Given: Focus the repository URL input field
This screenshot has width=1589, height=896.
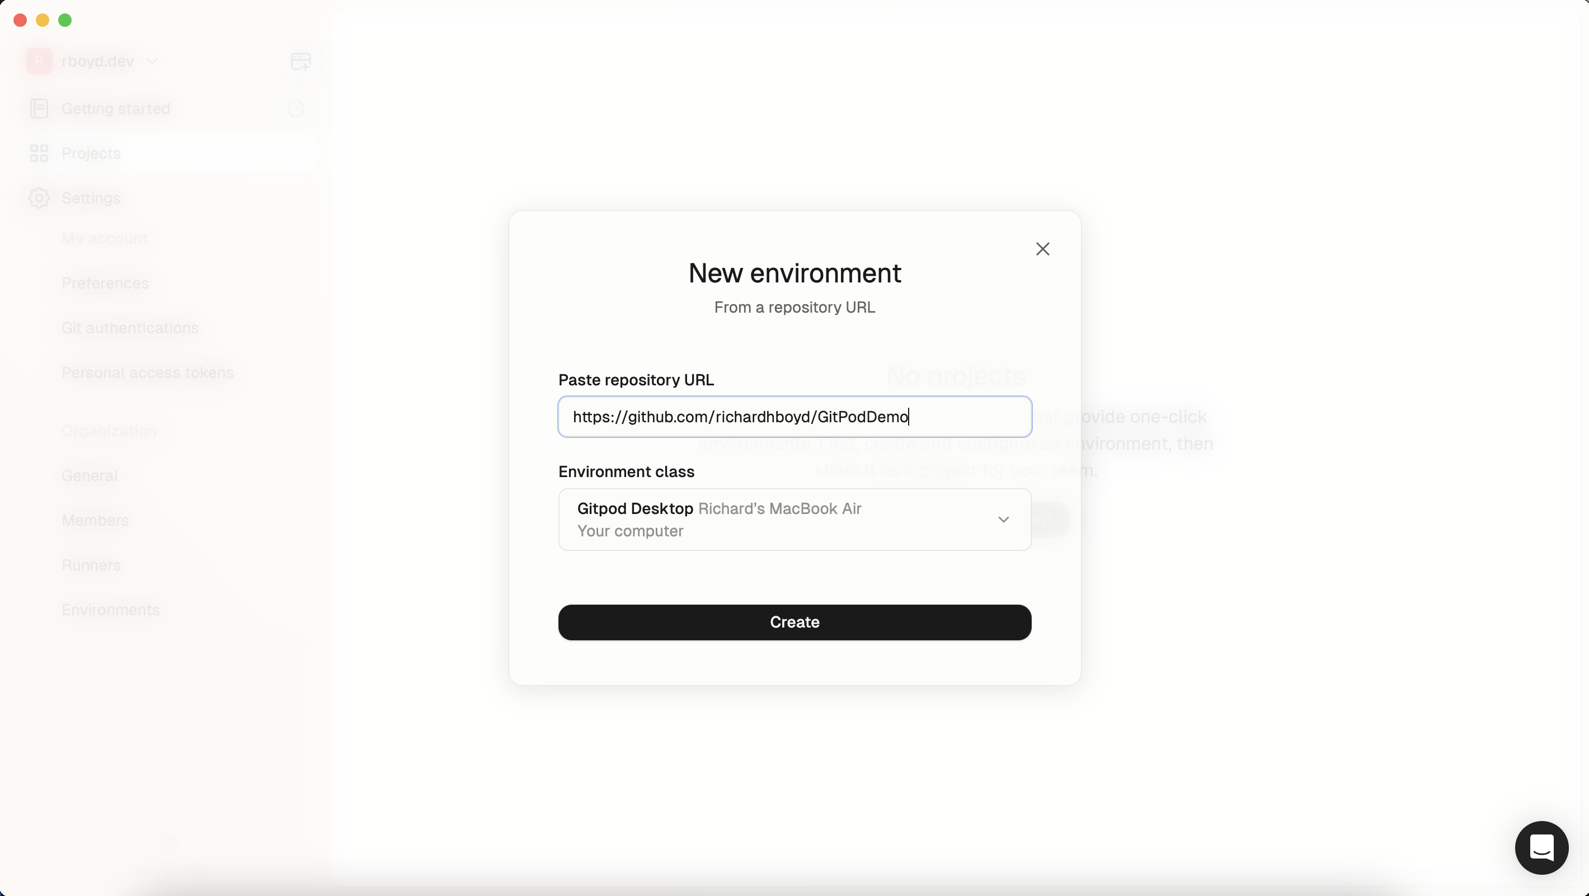Looking at the screenshot, I should (x=794, y=416).
